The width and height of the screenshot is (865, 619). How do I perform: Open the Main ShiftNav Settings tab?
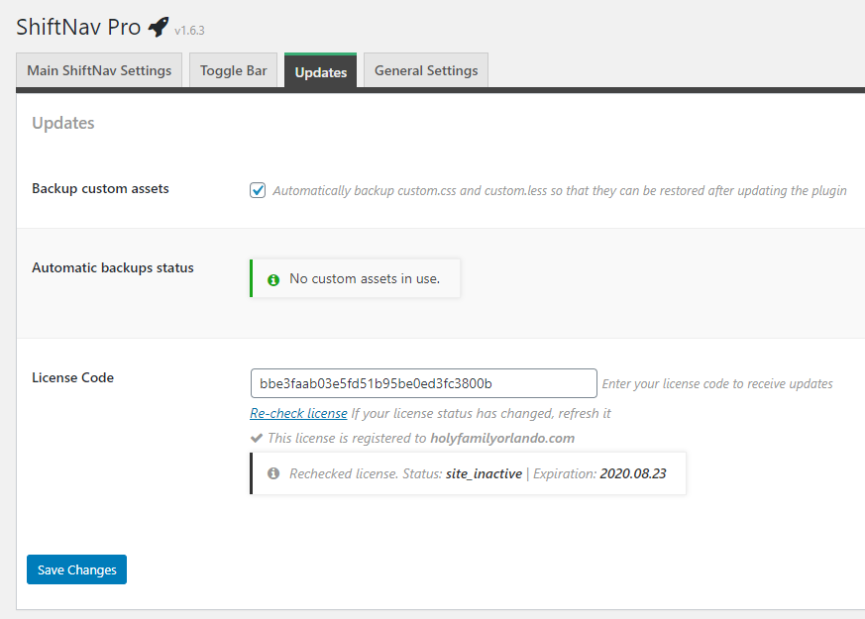pyautogui.click(x=99, y=71)
